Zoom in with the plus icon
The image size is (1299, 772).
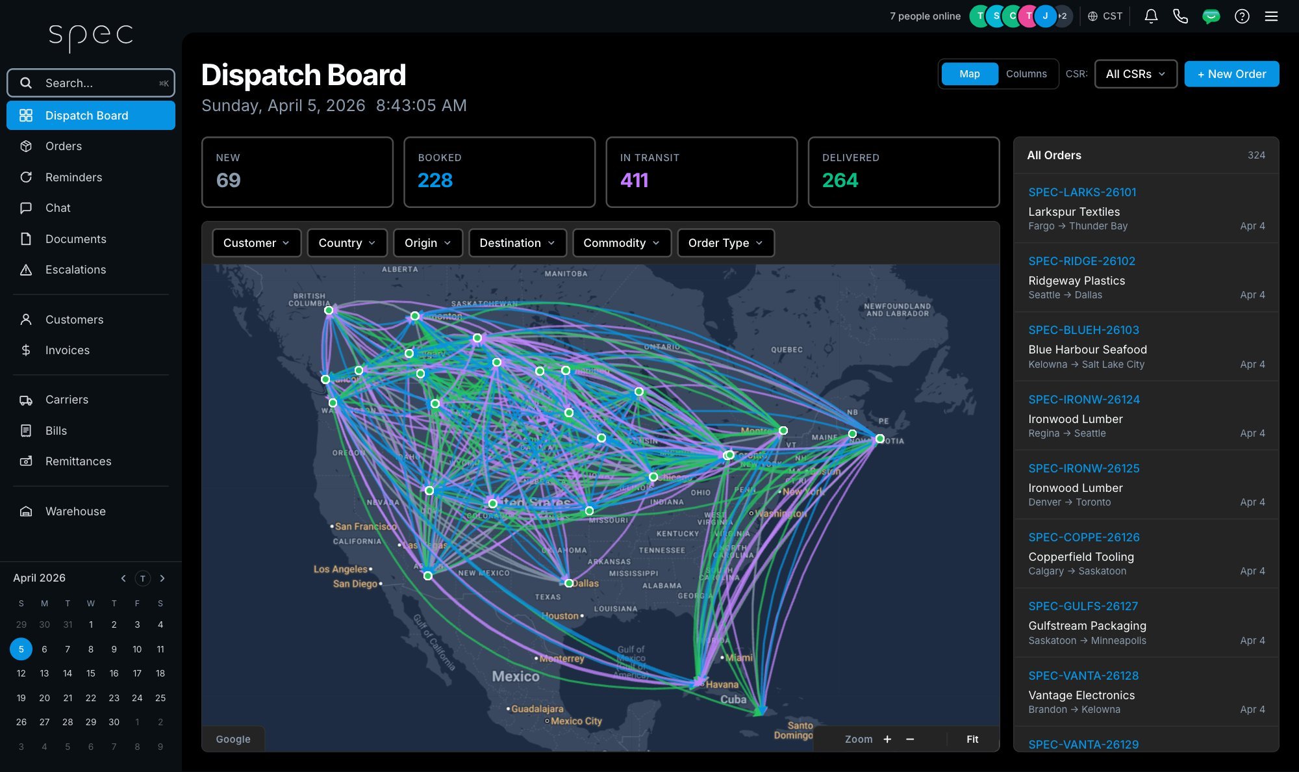[887, 740]
